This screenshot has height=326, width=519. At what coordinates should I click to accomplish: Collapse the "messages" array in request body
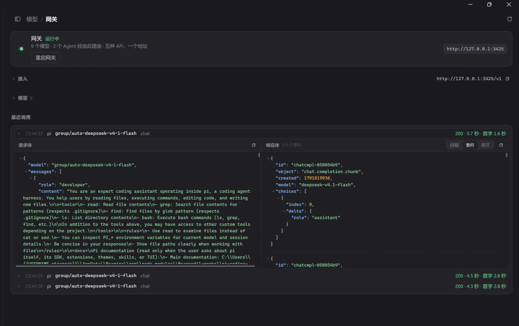[x=26, y=172]
